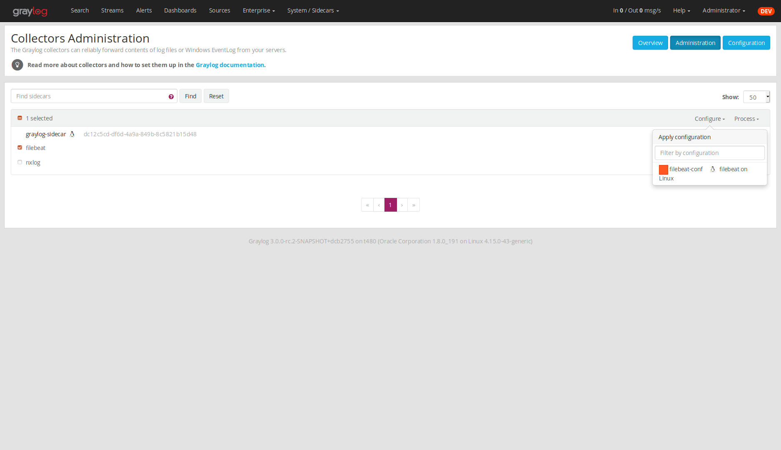Toggle the select-all checkbox beside '1 selected'
The width and height of the screenshot is (781, 450).
[x=20, y=118]
